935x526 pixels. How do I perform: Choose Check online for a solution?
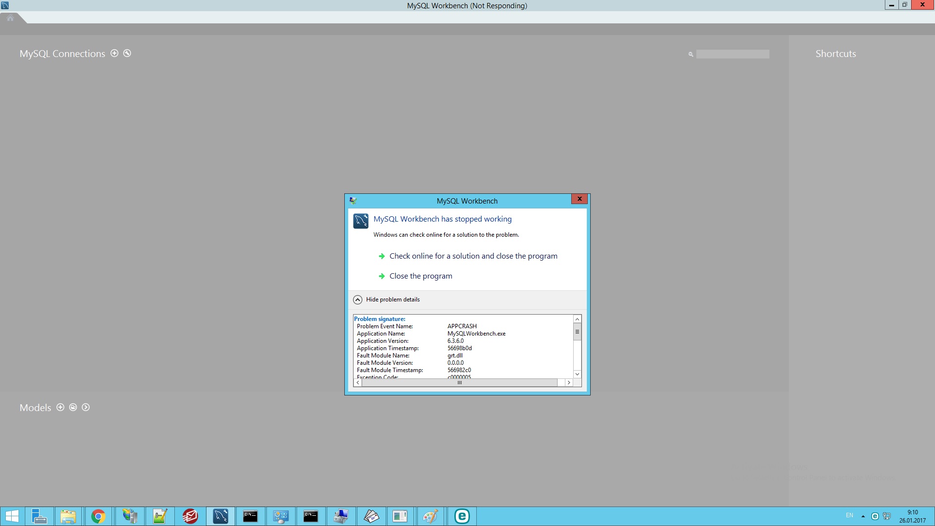coord(473,256)
